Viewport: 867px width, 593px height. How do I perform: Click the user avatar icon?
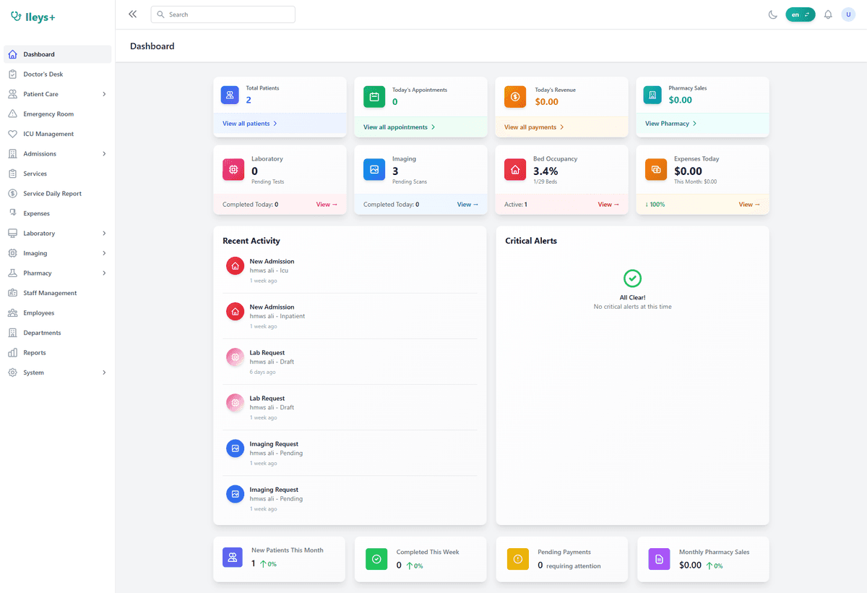848,14
